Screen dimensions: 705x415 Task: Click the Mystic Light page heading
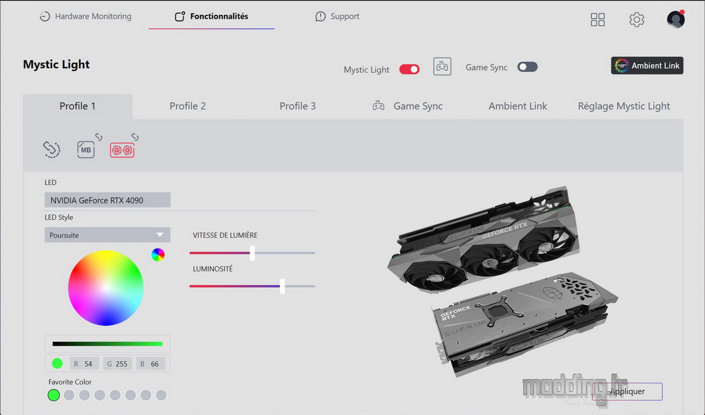(56, 64)
